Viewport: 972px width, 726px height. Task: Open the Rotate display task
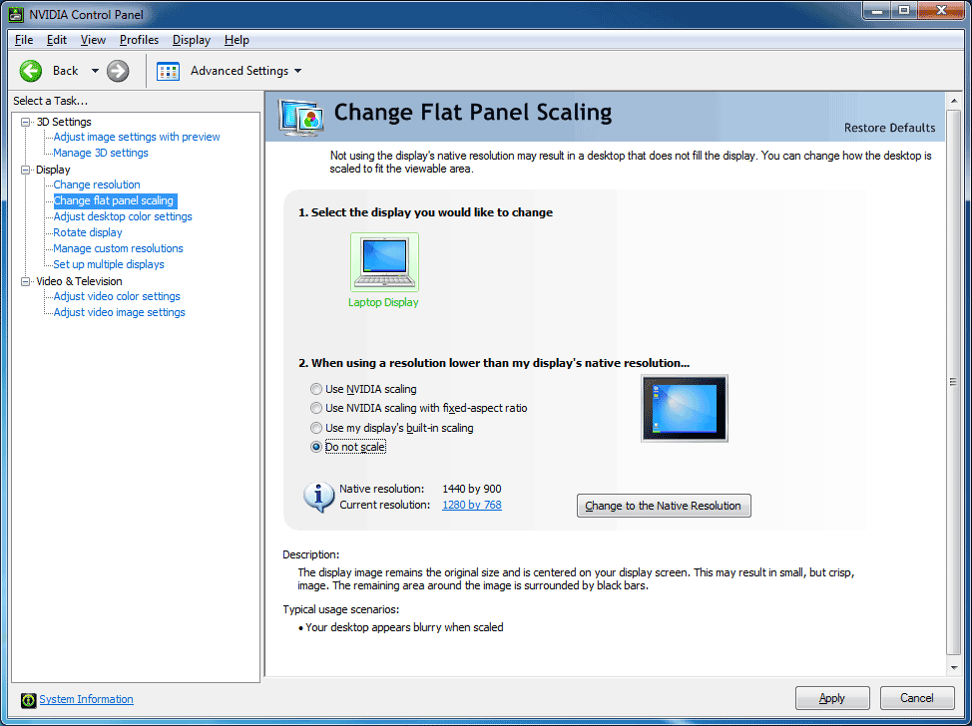pyautogui.click(x=88, y=232)
